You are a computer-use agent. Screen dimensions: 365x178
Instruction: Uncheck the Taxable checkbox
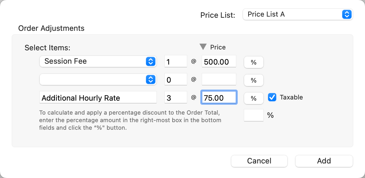(272, 97)
